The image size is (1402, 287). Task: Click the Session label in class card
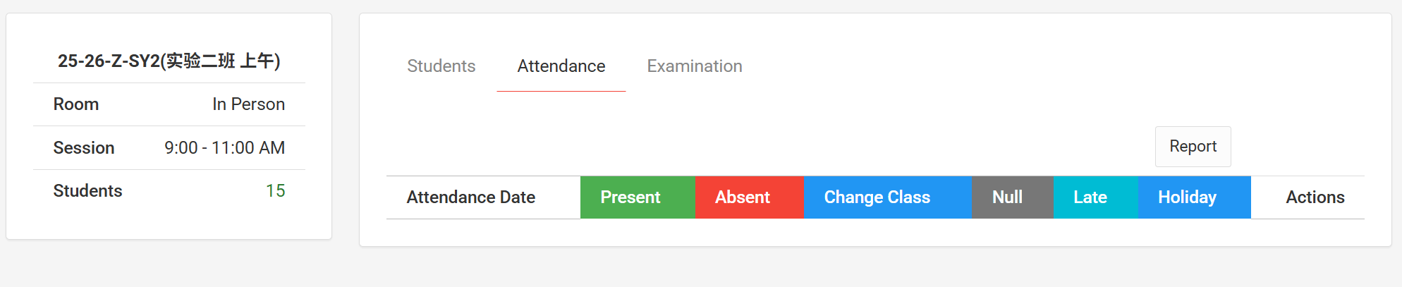click(x=84, y=148)
